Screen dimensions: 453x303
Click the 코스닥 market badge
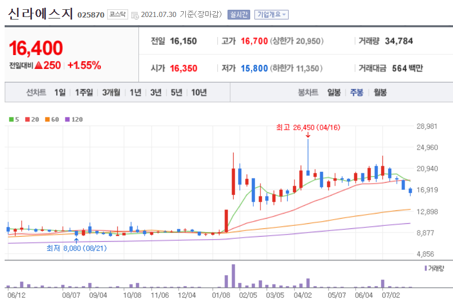tap(117, 14)
